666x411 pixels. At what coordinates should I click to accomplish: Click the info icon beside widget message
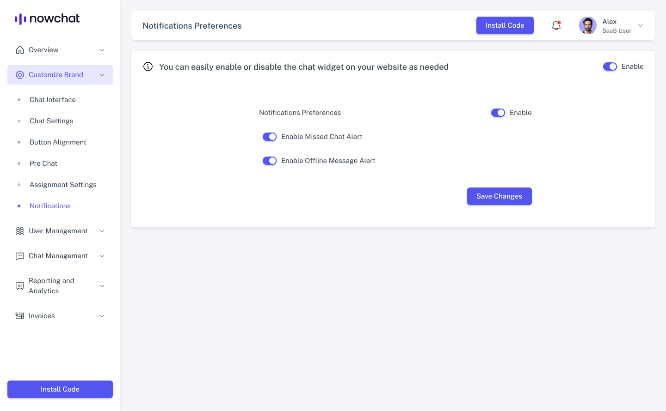point(148,66)
